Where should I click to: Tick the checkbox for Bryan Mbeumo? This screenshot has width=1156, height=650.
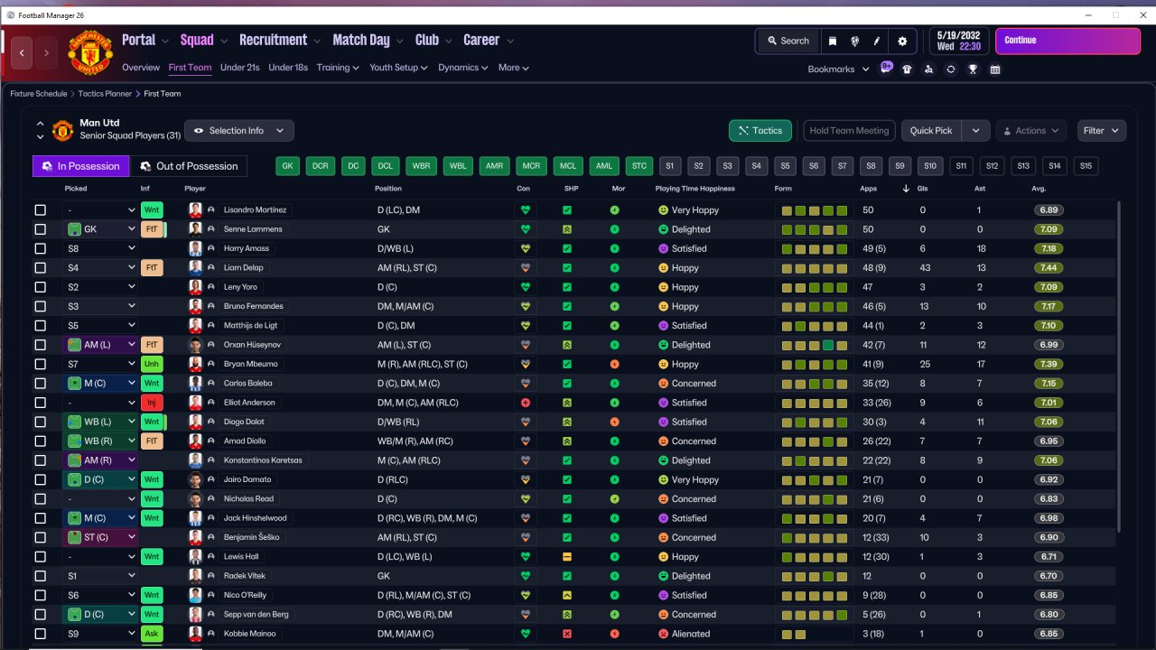coord(40,364)
